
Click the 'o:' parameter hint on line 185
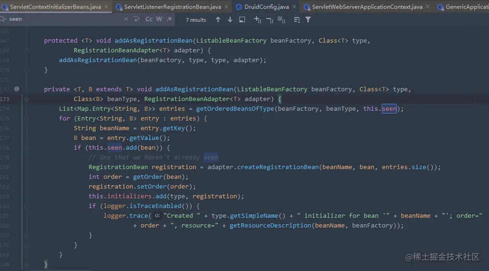(x=157, y=215)
